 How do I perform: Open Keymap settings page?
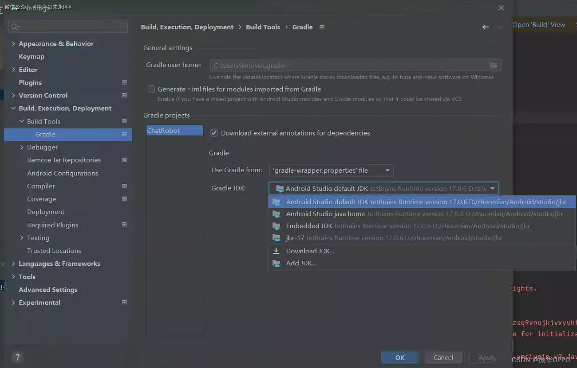32,57
